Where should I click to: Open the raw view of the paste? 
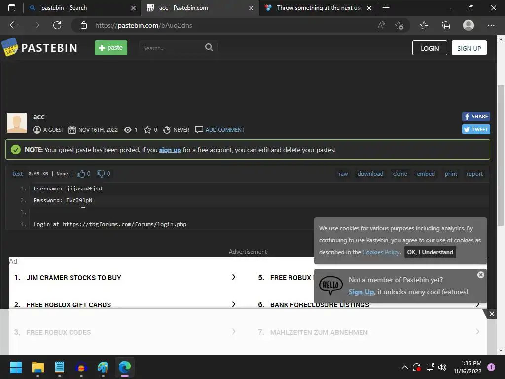coord(343,174)
